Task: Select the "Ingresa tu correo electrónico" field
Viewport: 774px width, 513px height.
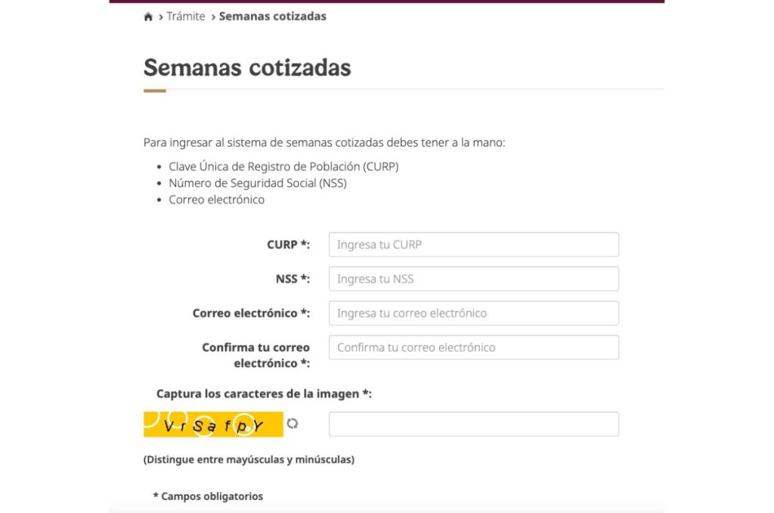Action: coord(473,313)
